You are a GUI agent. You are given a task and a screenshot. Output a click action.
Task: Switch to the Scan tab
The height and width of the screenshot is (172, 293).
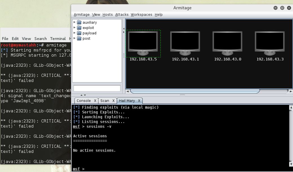(105, 101)
